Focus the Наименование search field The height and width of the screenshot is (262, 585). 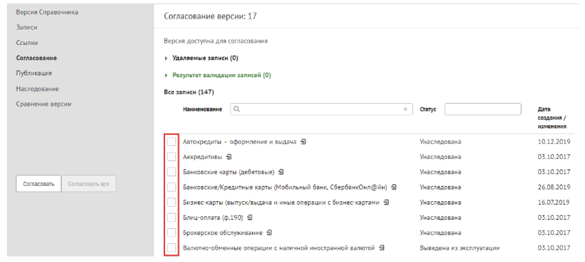point(321,109)
